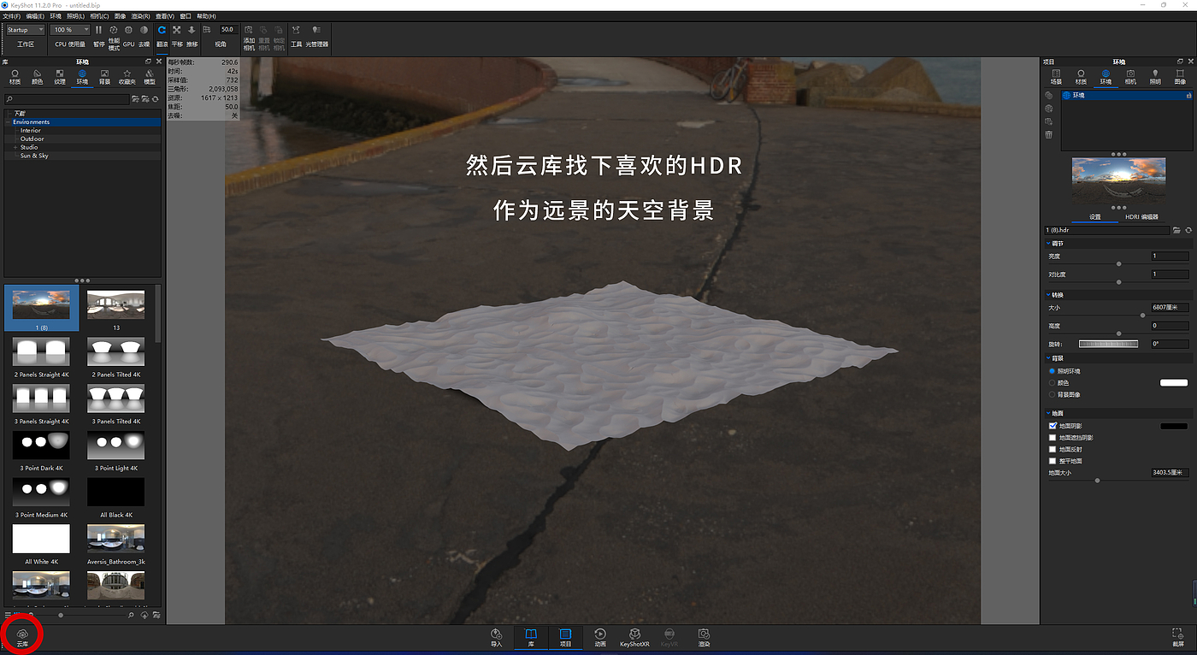Open the 云库 cloud library
The width and height of the screenshot is (1197, 655).
click(x=22, y=637)
